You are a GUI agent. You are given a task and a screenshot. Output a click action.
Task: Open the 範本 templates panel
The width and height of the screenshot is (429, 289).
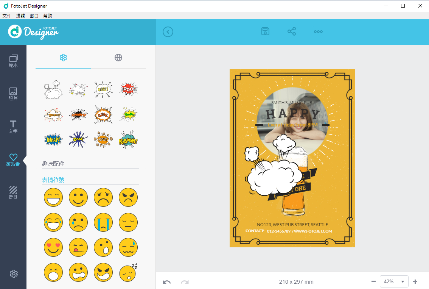point(13,61)
